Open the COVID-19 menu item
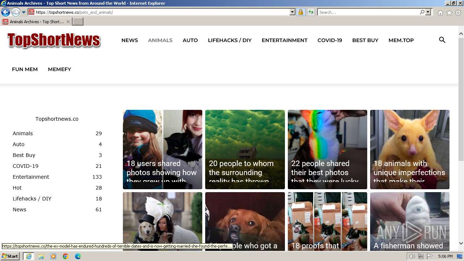464x261 pixels. (330, 40)
